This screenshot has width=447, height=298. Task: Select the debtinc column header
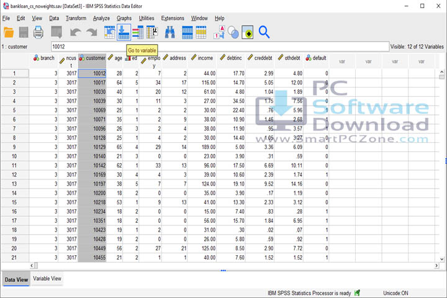pyautogui.click(x=231, y=61)
